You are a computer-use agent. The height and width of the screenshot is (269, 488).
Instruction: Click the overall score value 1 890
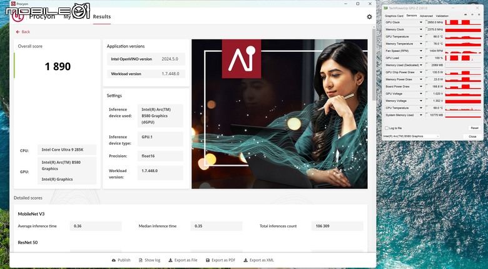coord(58,66)
